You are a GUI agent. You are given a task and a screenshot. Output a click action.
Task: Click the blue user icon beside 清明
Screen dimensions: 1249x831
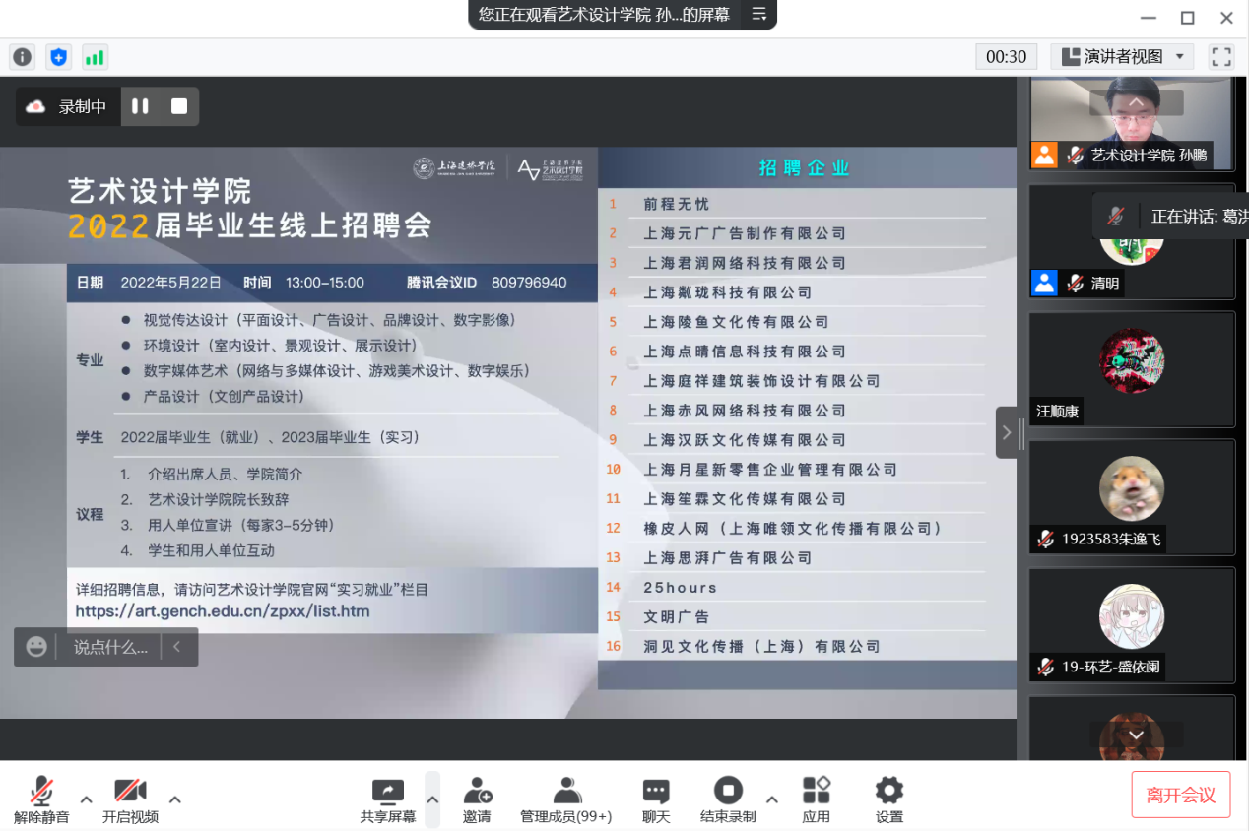pyautogui.click(x=1044, y=283)
